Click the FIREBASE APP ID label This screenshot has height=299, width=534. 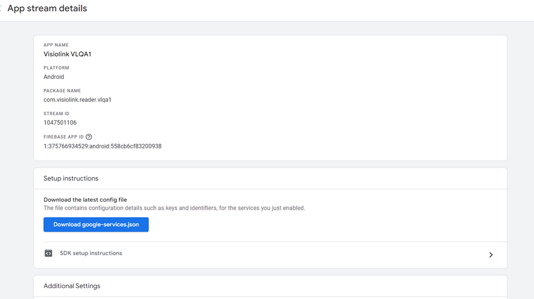64,137
